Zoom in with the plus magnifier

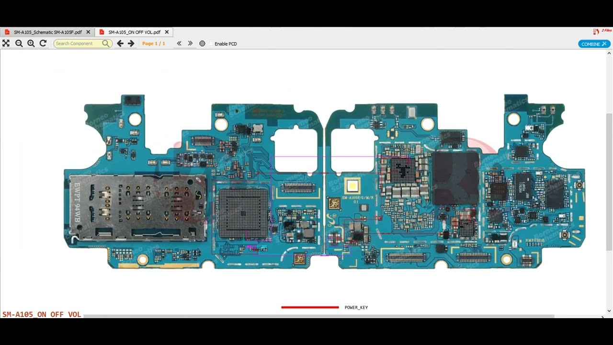(x=31, y=43)
